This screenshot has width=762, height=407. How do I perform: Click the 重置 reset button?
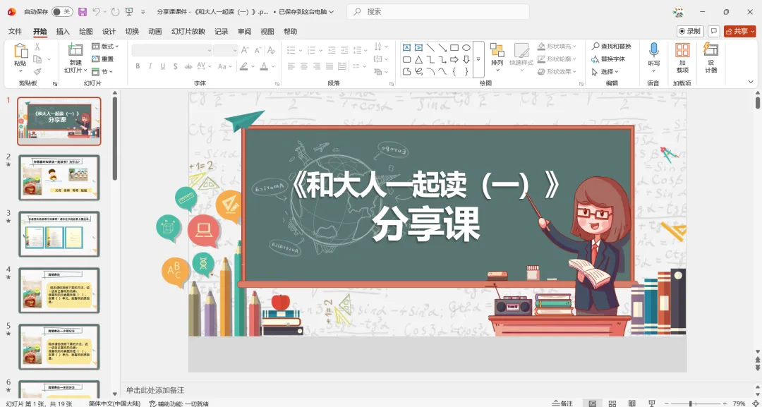coord(103,59)
